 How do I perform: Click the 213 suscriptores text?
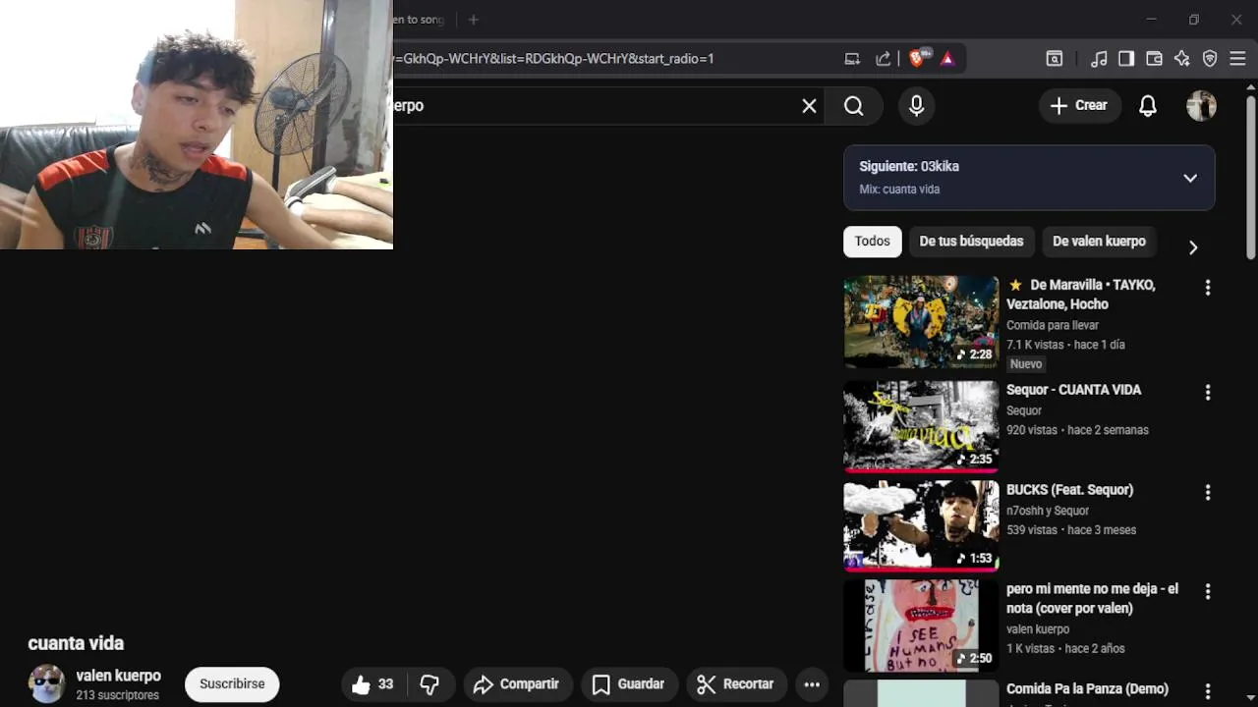pos(117,695)
